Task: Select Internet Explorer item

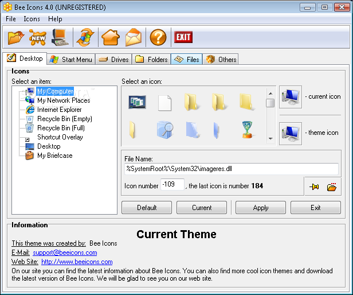Action: (x=59, y=110)
